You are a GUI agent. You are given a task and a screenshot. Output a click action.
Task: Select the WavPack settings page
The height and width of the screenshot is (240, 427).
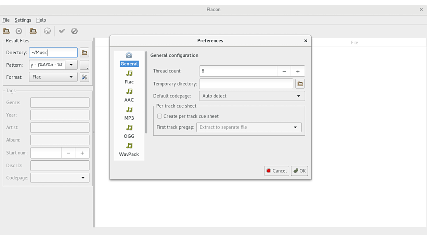[129, 149]
